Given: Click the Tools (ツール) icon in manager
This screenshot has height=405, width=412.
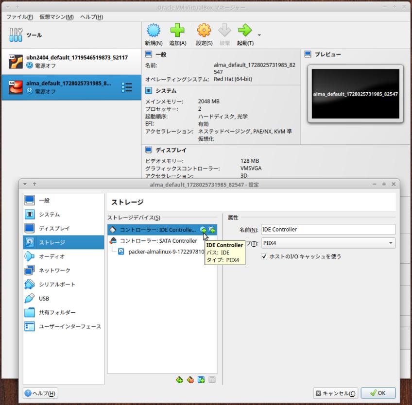Looking at the screenshot, I should [x=16, y=35].
